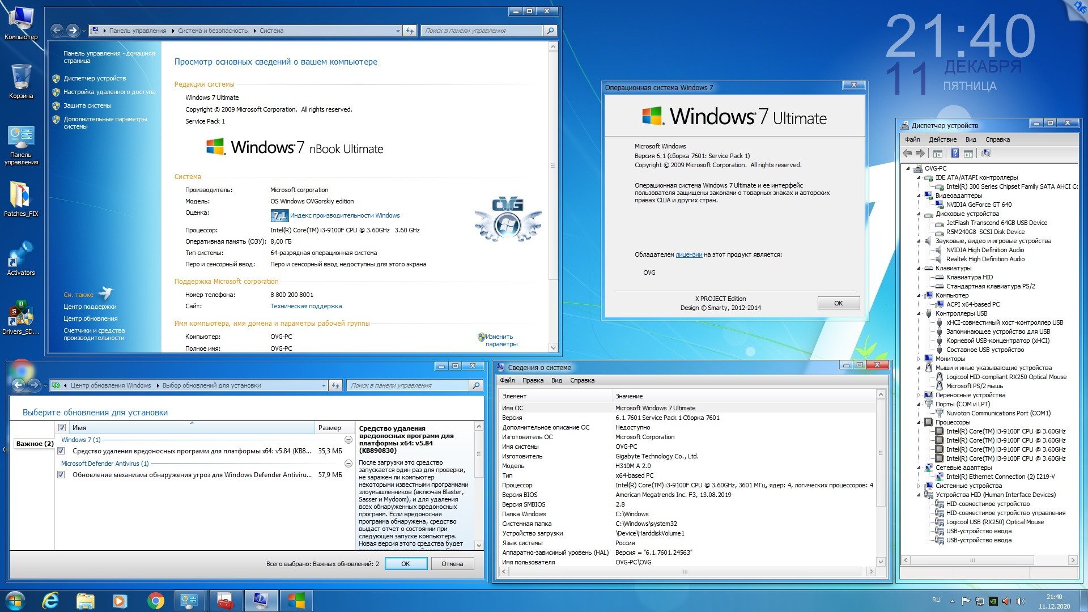The width and height of the screenshot is (1088, 612).
Task: Launch Google Chrome from taskbar
Action: click(155, 601)
